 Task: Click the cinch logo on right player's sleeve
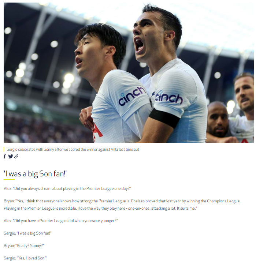(x=168, y=97)
